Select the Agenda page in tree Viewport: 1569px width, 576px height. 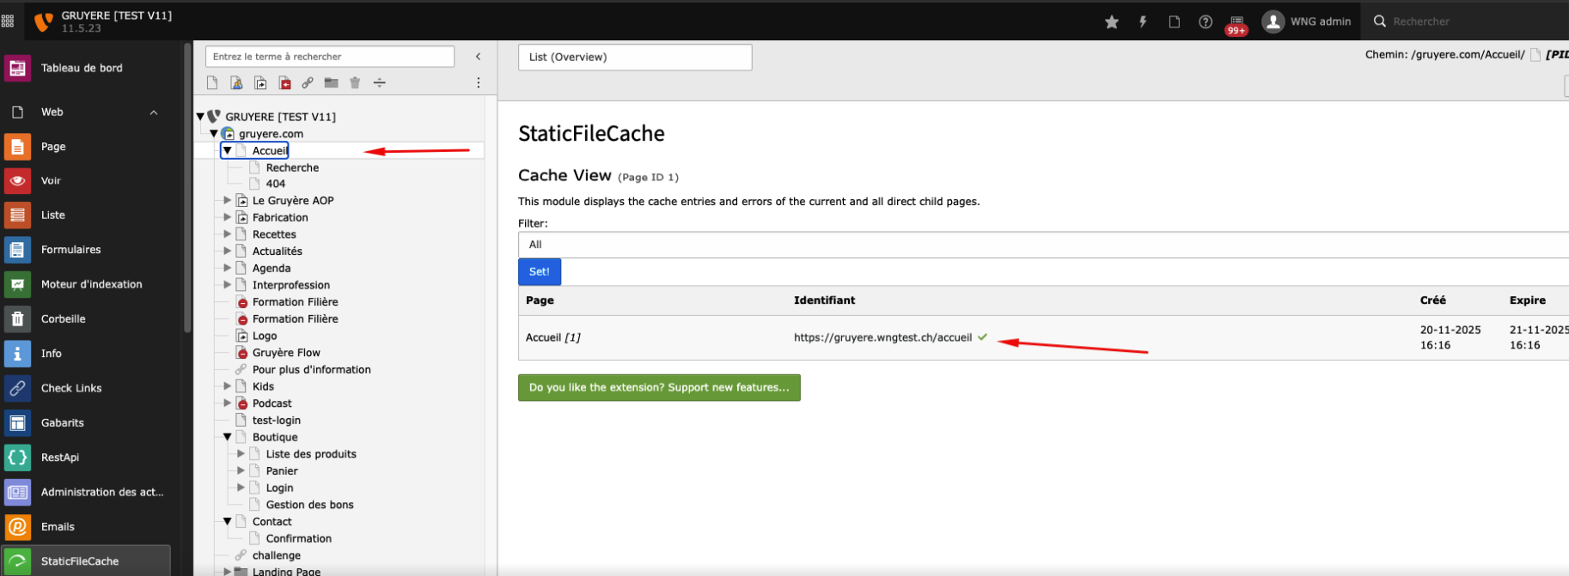coord(272,268)
